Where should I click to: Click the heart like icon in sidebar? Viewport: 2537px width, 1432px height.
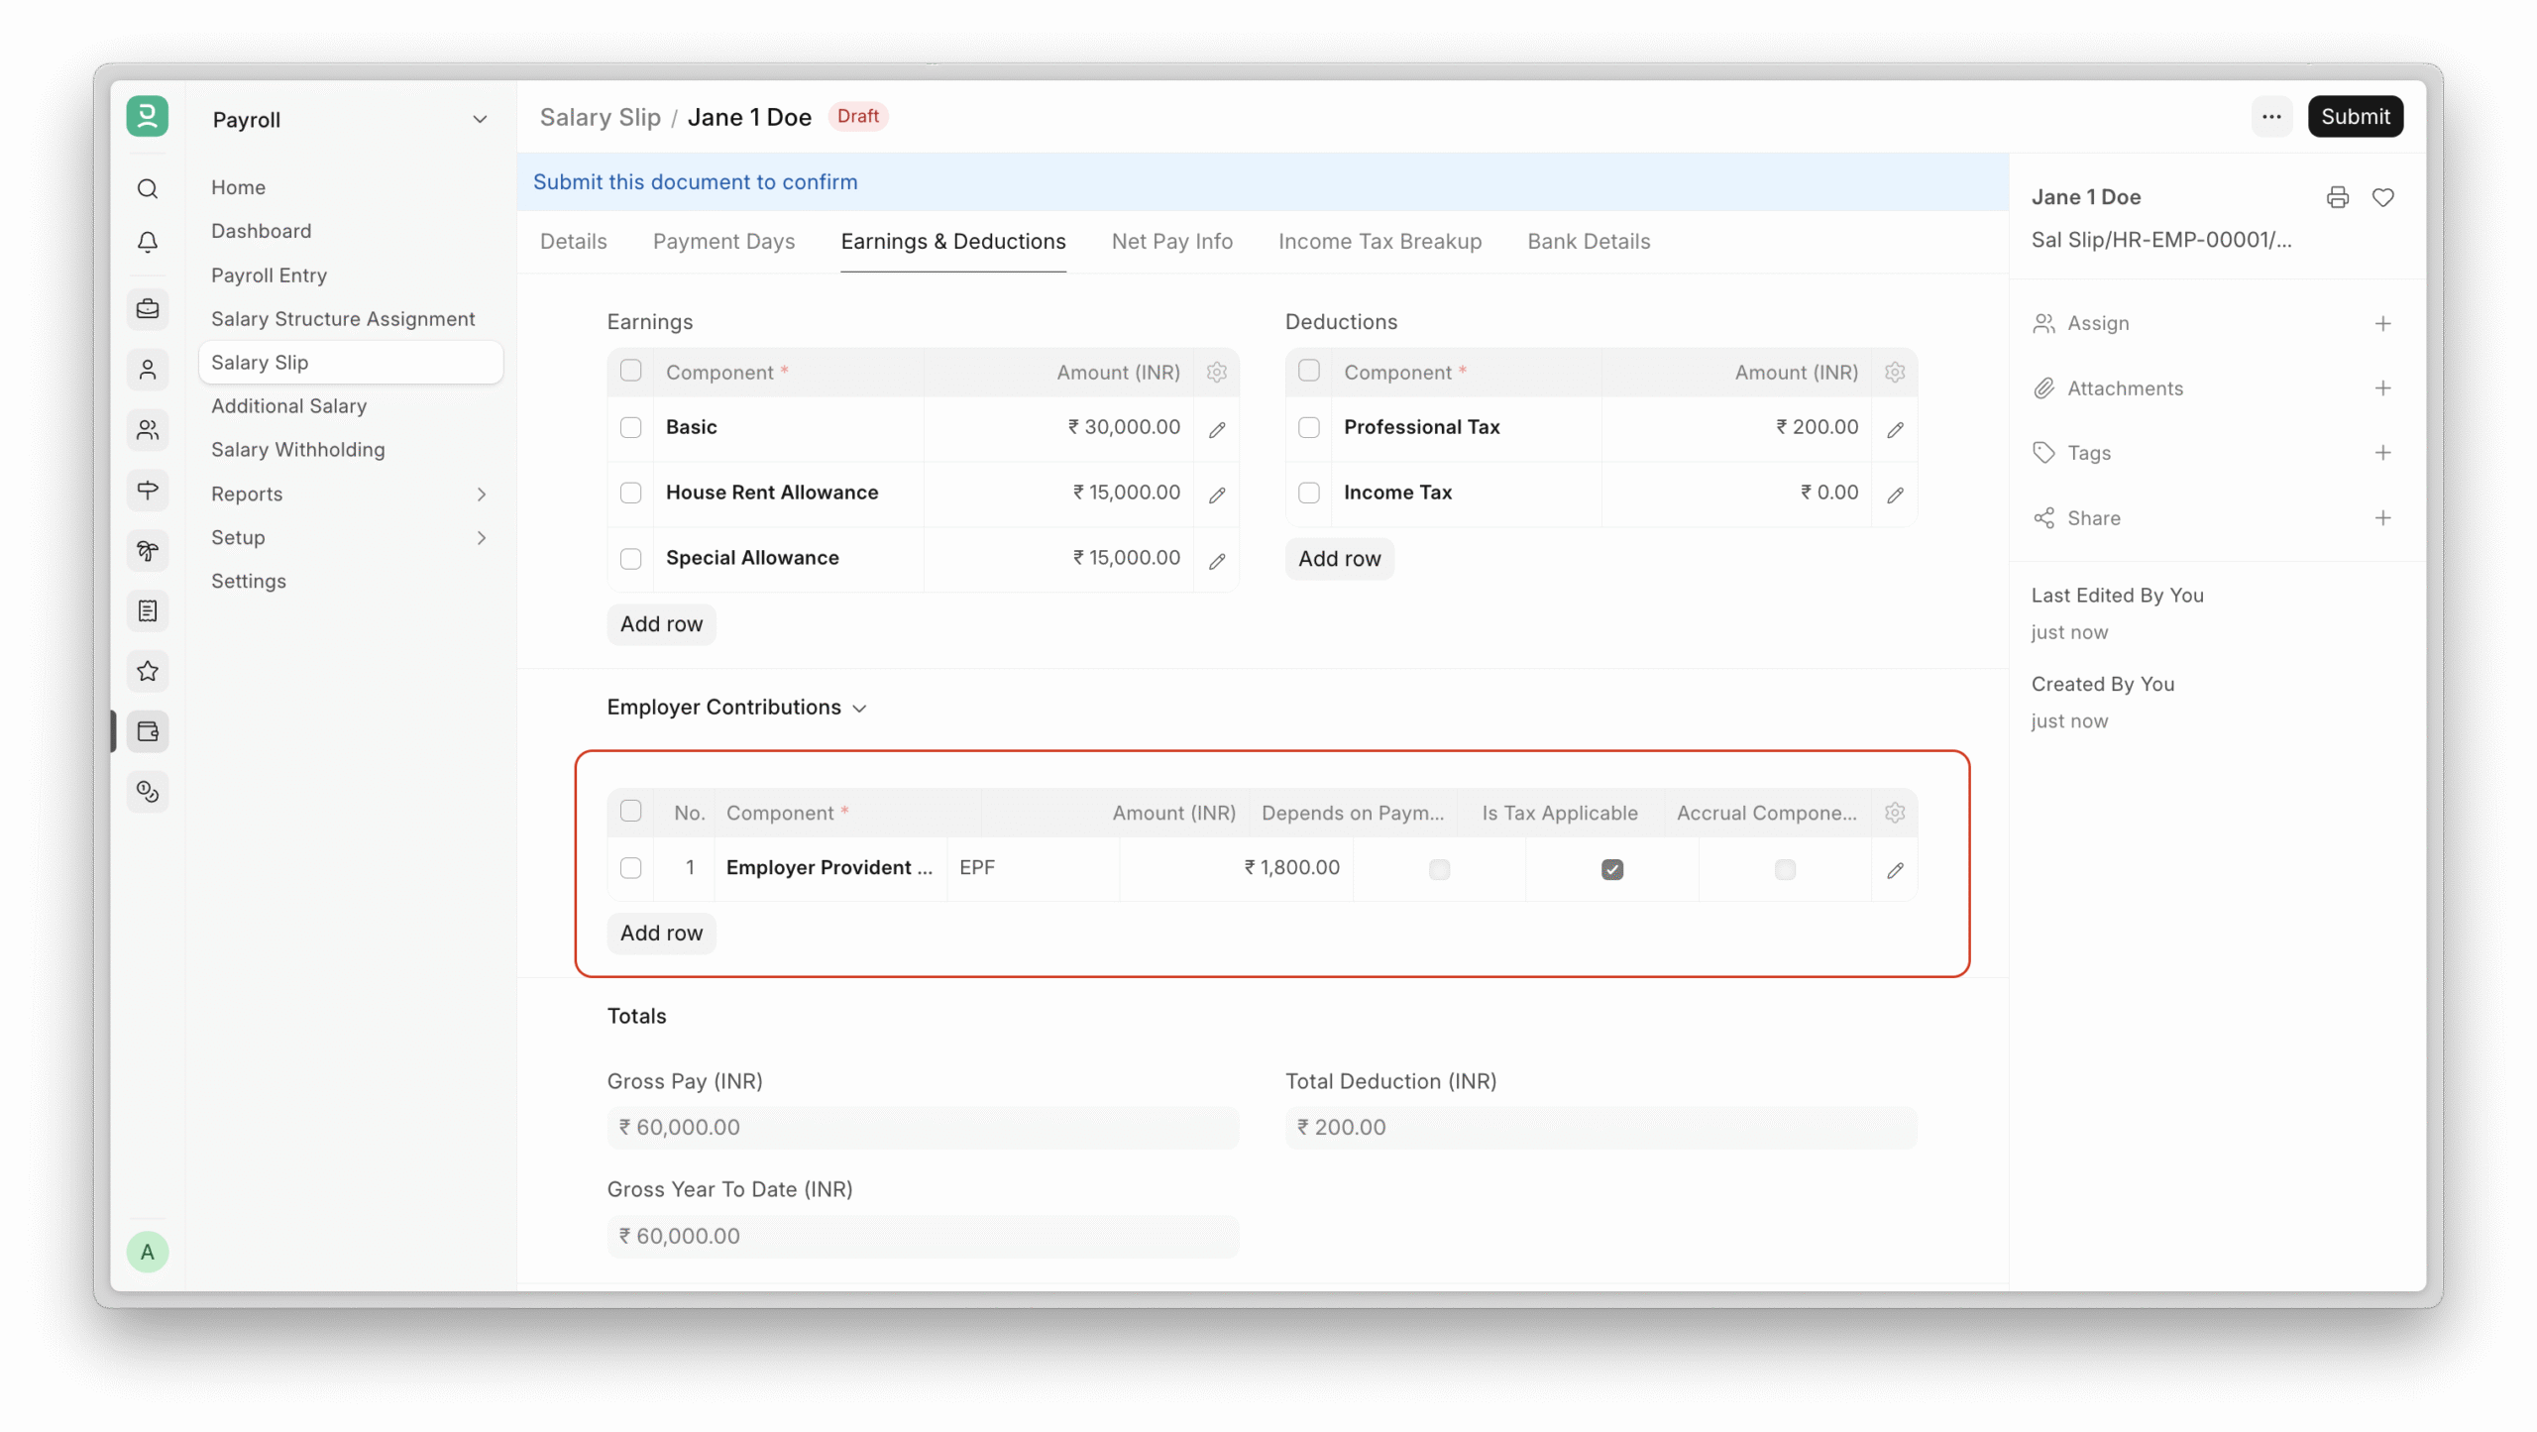(2382, 197)
